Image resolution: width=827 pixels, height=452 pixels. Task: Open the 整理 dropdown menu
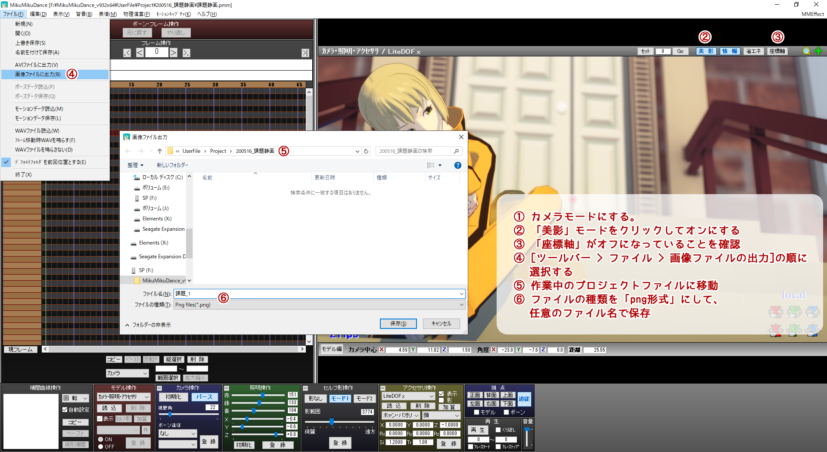pyautogui.click(x=135, y=165)
